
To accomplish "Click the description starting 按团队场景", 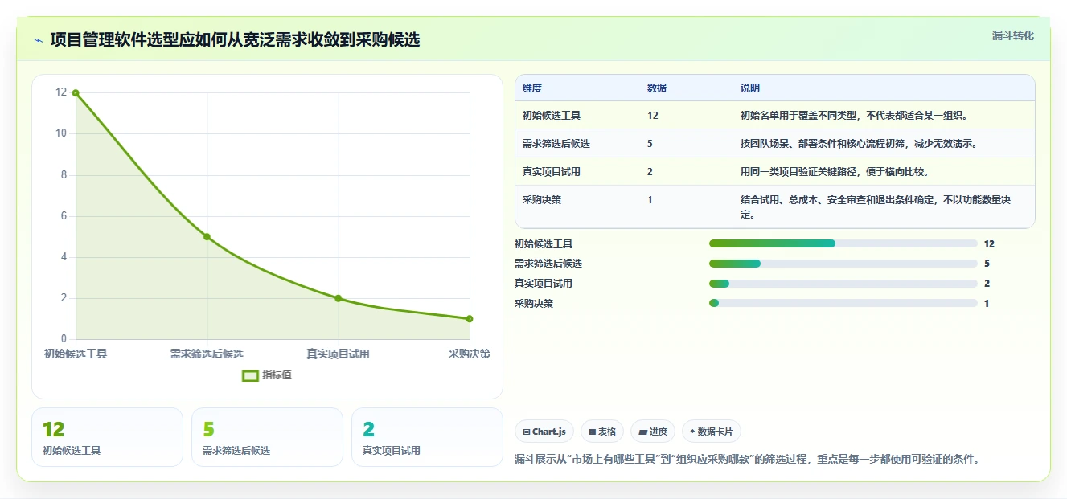I will coord(859,144).
